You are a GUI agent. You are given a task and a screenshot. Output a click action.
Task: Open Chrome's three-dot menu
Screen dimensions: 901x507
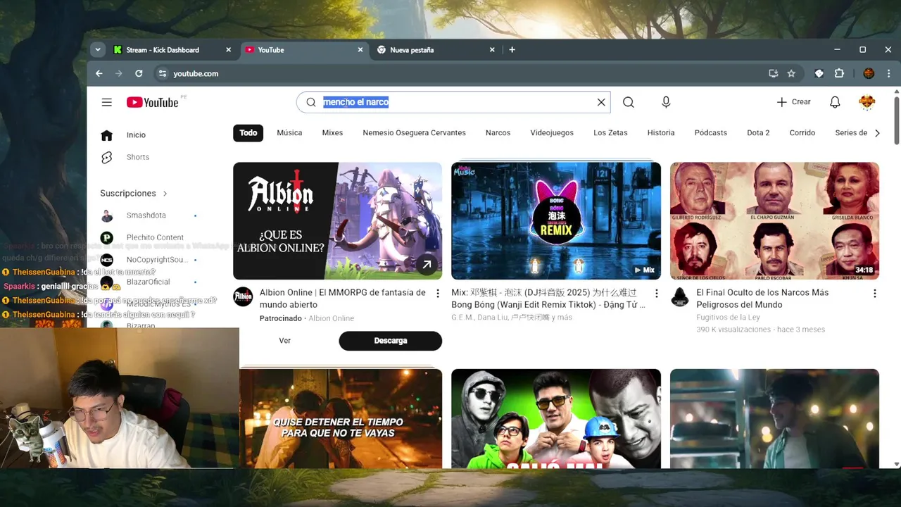coord(889,73)
